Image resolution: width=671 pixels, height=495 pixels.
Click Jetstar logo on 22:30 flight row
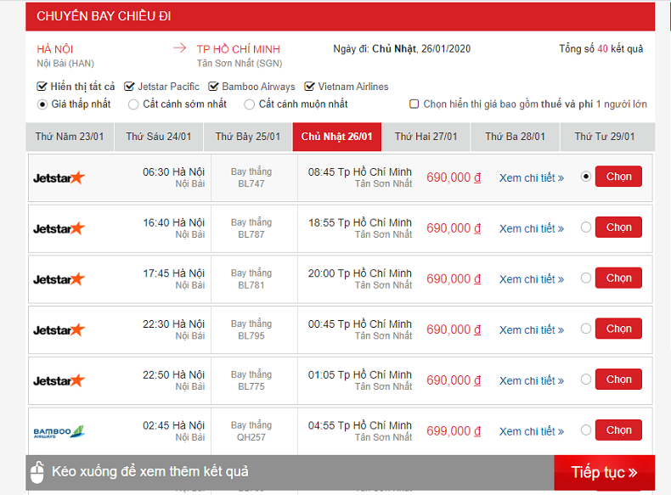click(x=59, y=329)
